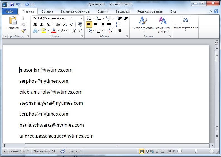Image resolution: width=221 pixels, height=157 pixels.
Task: Open the Файл tab
Action: [9, 11]
